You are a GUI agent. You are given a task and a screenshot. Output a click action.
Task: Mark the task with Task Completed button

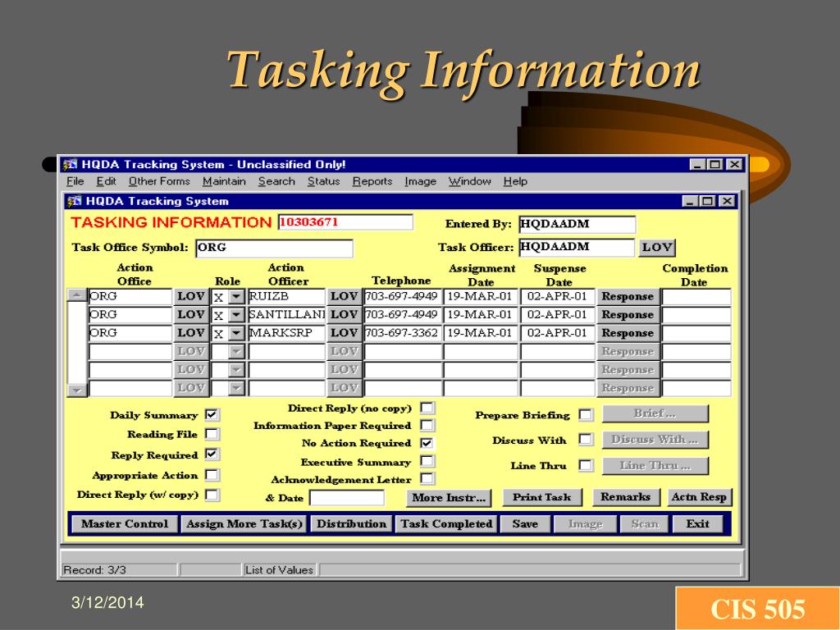[446, 524]
